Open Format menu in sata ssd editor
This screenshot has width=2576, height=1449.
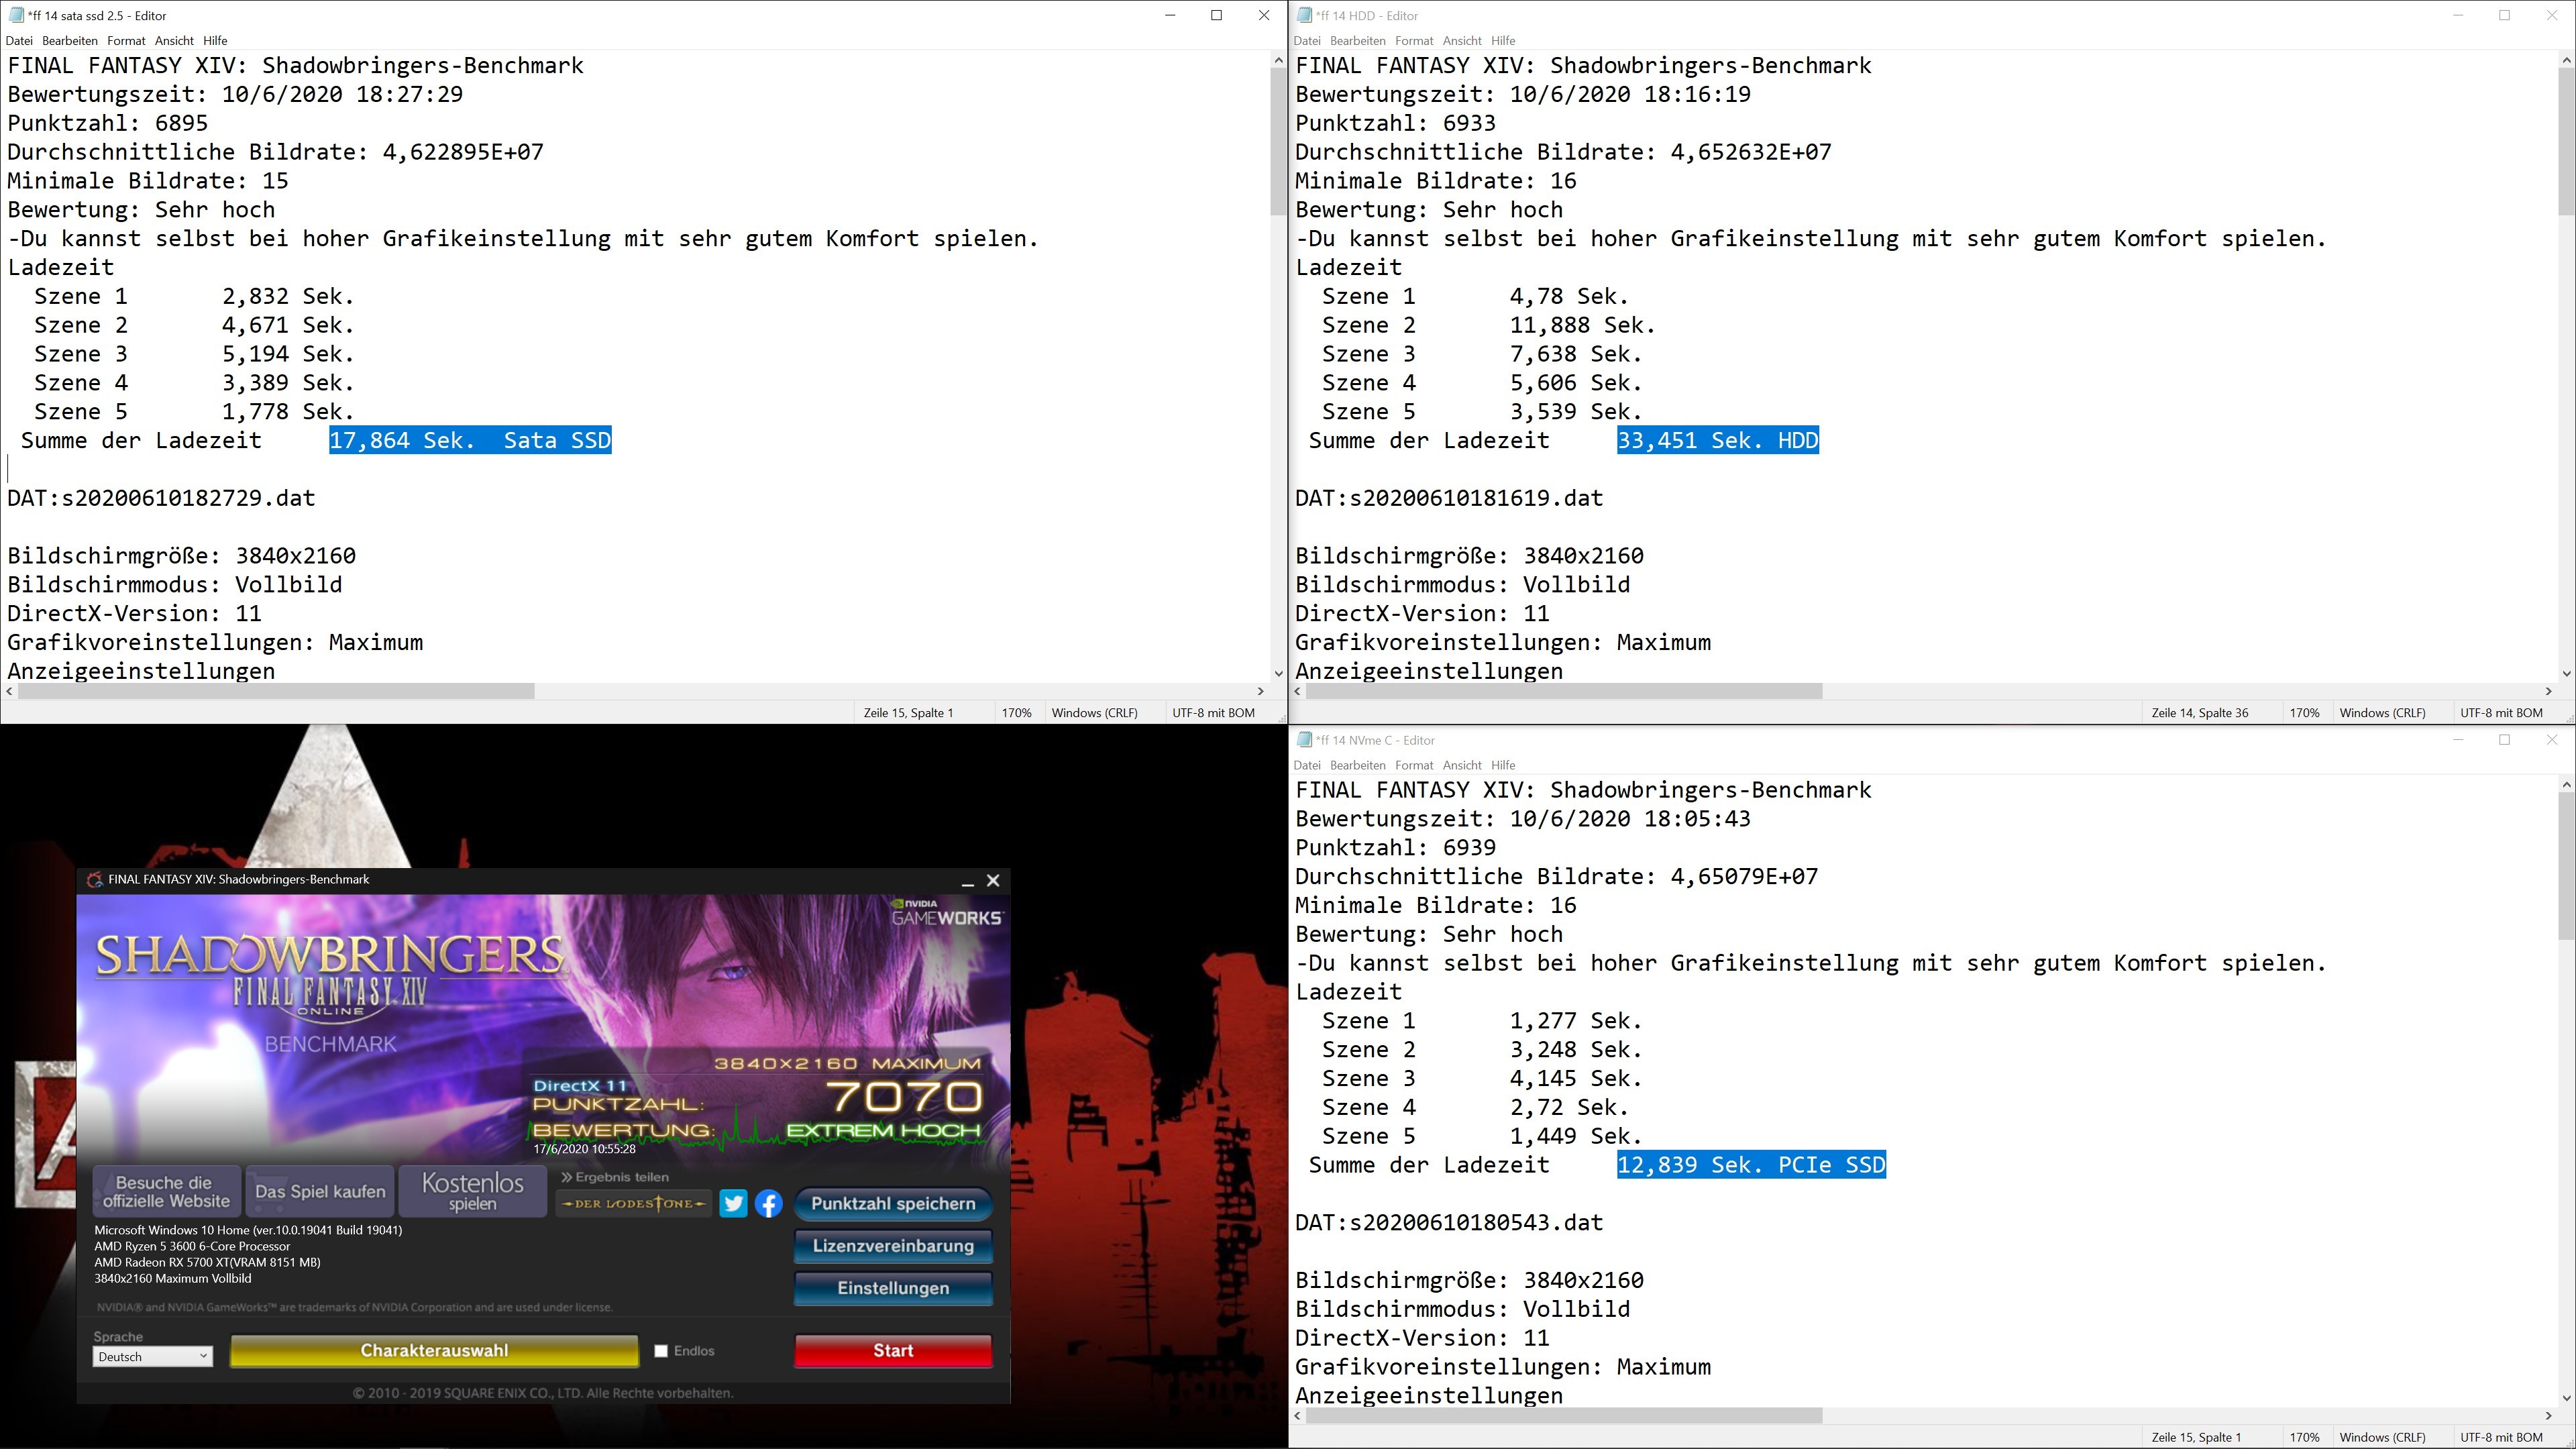(x=126, y=41)
